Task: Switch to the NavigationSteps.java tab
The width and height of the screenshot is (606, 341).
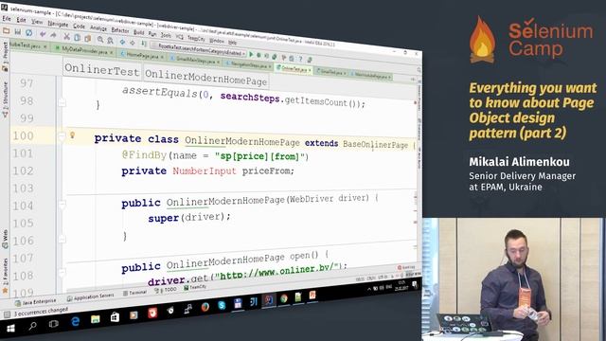Action: click(x=249, y=65)
